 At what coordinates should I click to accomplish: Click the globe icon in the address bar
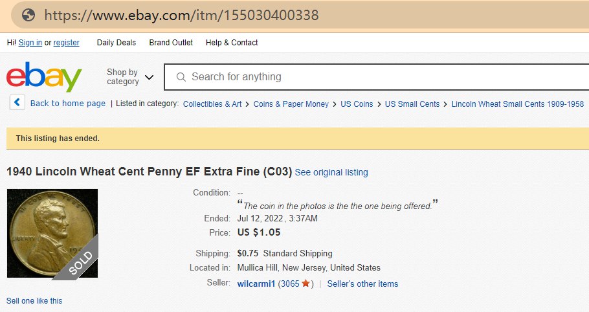pos(28,15)
